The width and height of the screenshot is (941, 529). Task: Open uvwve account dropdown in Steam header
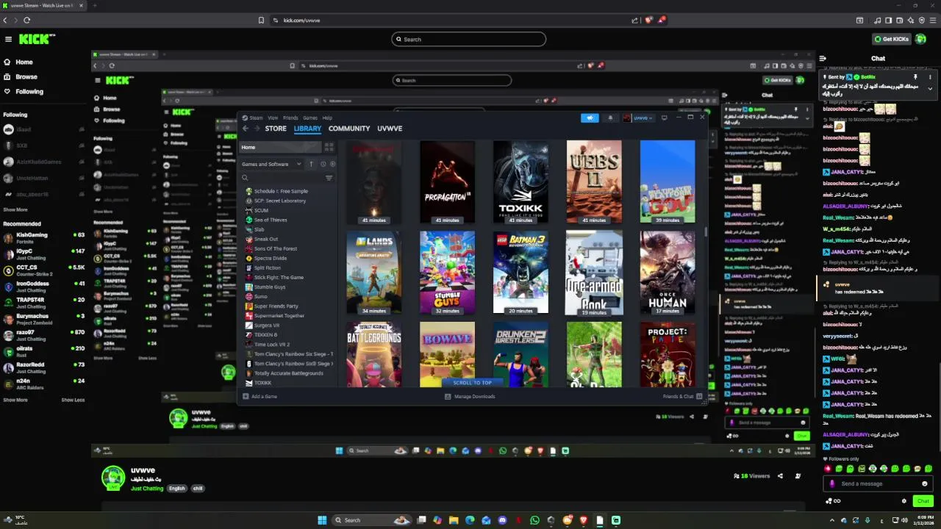(637, 118)
